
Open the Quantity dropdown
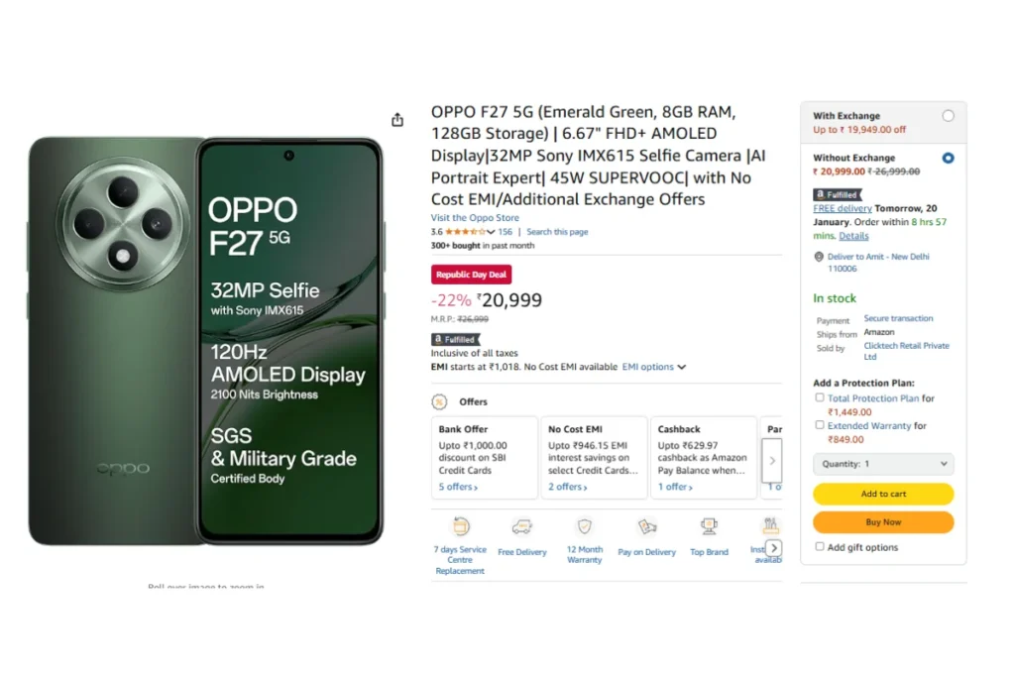883,464
